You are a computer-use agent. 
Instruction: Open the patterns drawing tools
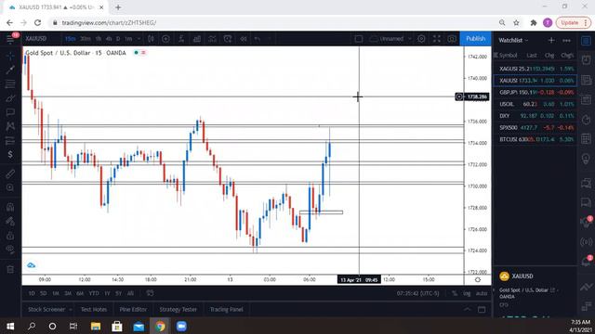pyautogui.click(x=10, y=126)
